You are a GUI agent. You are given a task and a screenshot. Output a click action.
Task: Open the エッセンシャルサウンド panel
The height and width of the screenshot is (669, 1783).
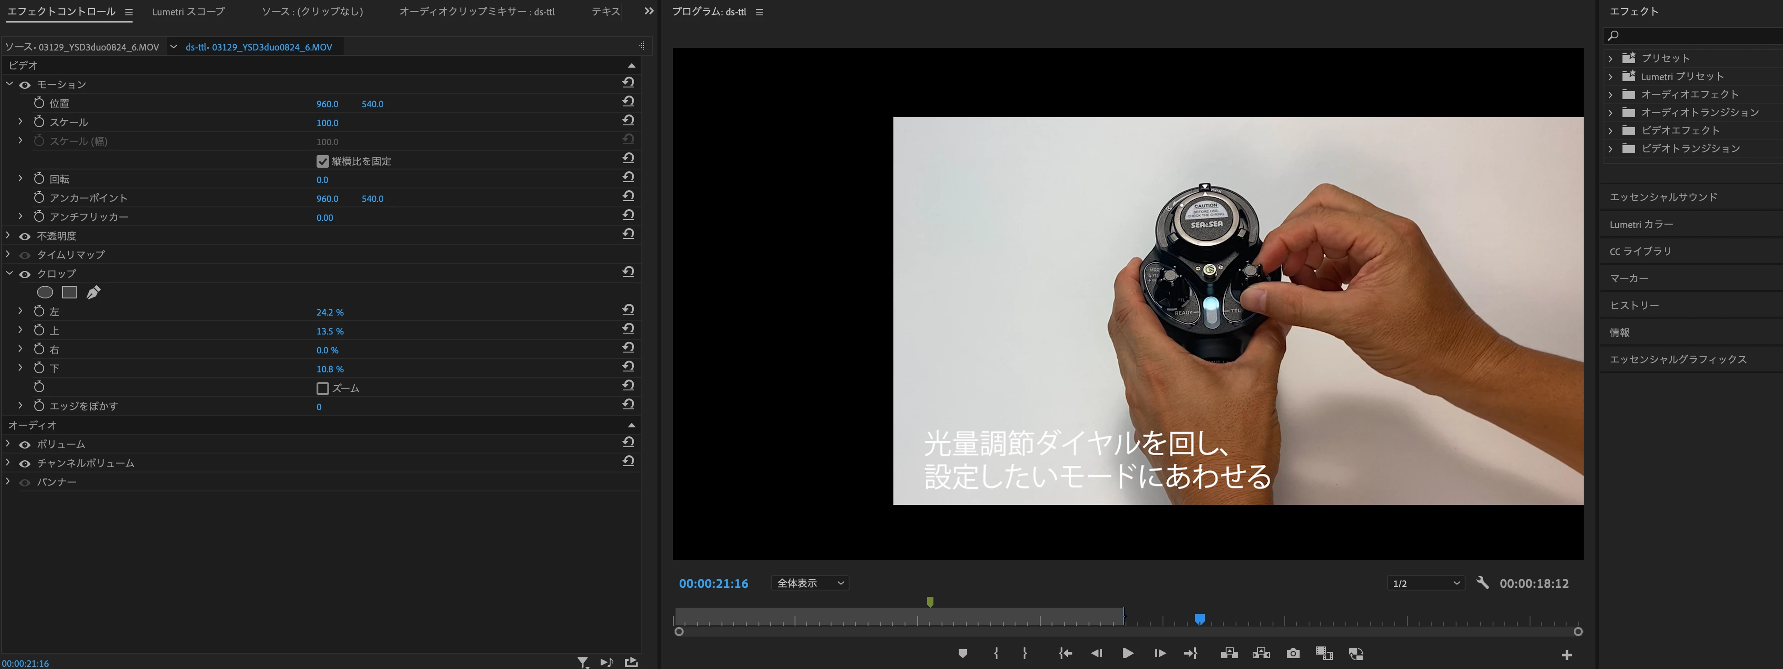(x=1663, y=197)
